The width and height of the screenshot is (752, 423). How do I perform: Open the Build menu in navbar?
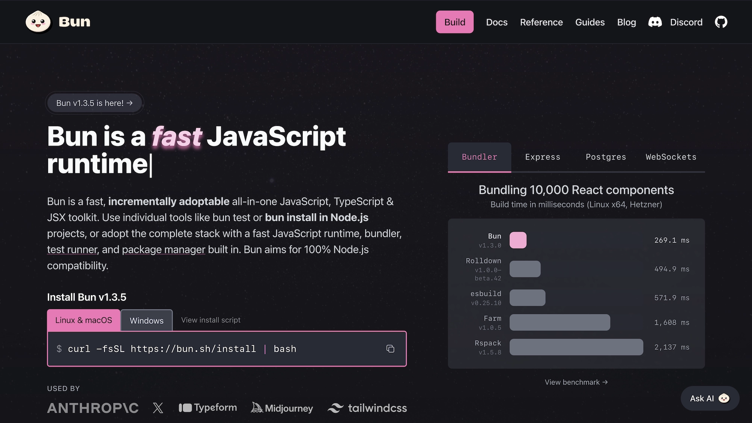click(x=455, y=22)
